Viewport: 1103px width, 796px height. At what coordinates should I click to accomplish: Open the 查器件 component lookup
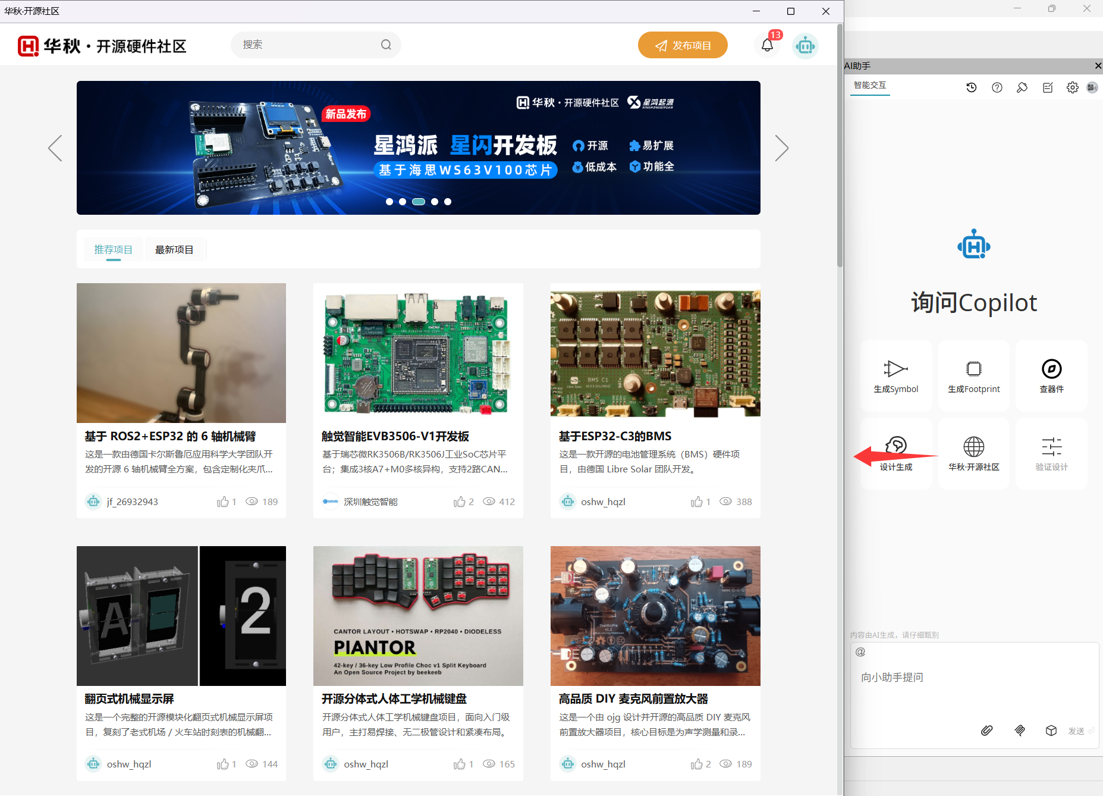[x=1051, y=376]
